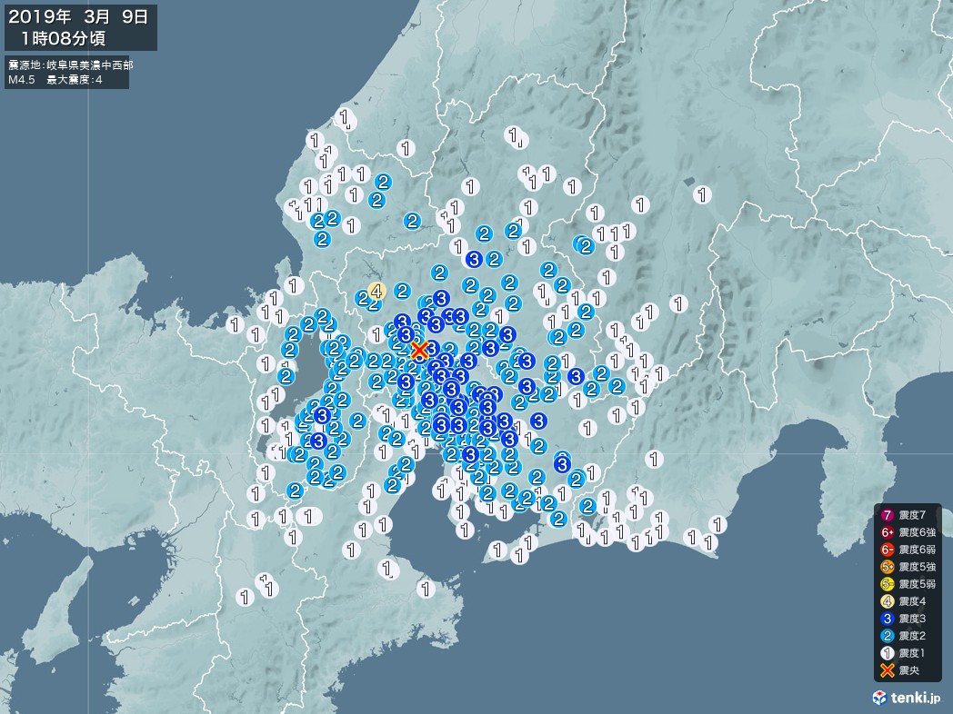Select the 震度2 light blue legend icon
The image size is (953, 714).
click(x=888, y=636)
